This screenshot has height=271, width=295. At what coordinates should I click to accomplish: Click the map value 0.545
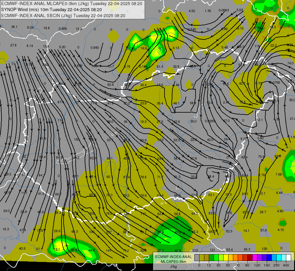point(192,30)
